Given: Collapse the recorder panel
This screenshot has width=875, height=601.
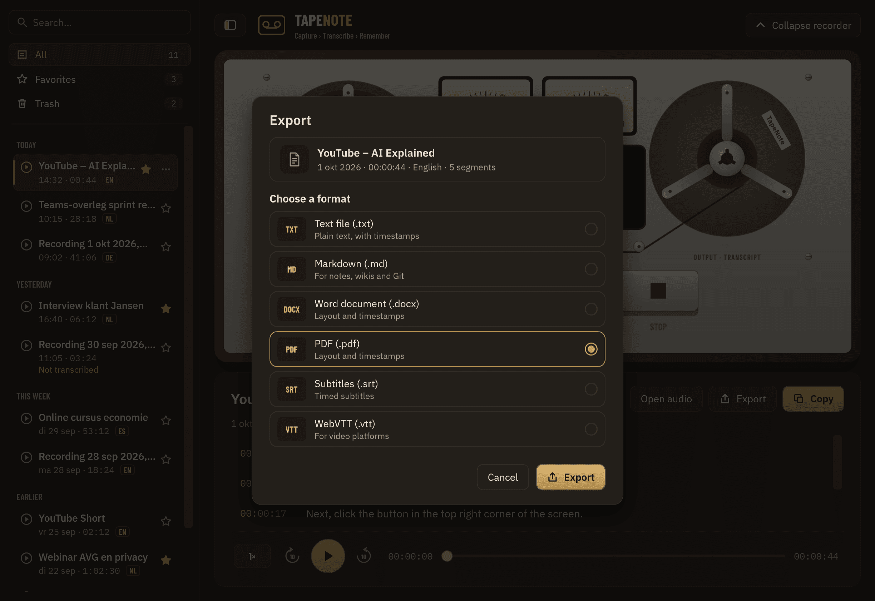Looking at the screenshot, I should pos(803,25).
